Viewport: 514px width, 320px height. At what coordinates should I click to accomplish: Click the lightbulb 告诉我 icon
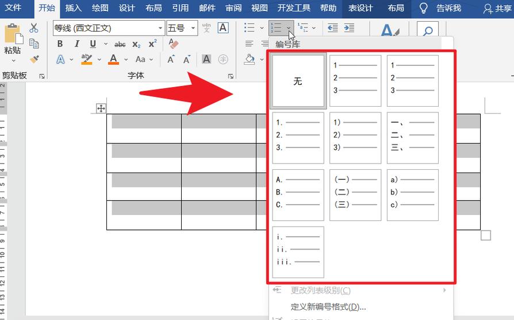(424, 8)
